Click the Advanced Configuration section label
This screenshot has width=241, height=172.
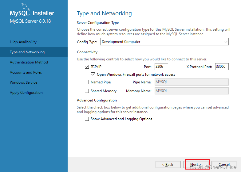97,100
